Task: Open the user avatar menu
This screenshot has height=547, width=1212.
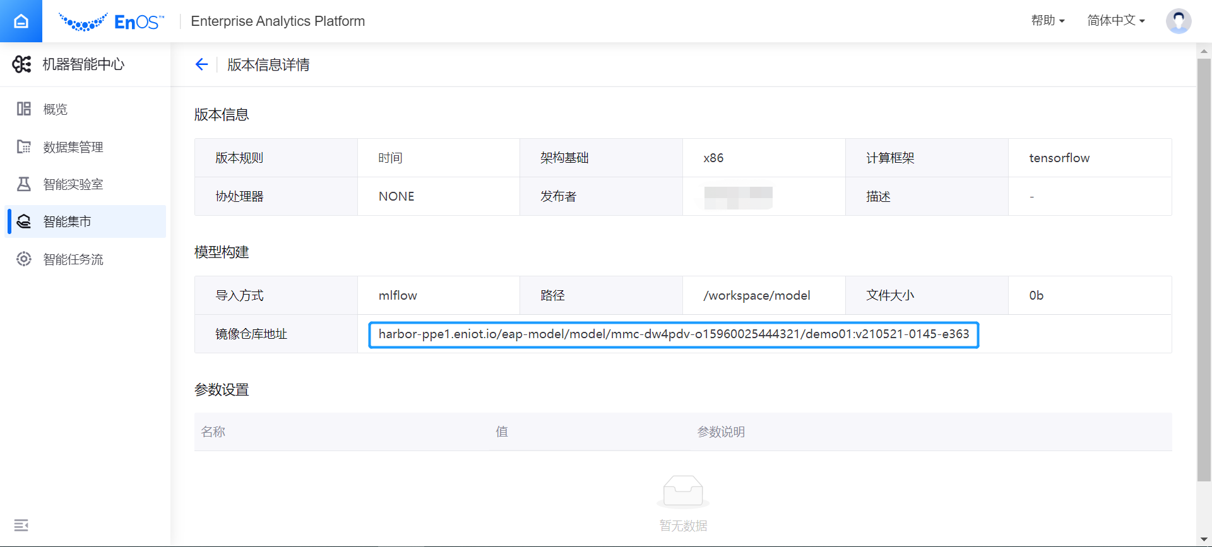Action: tap(1178, 21)
